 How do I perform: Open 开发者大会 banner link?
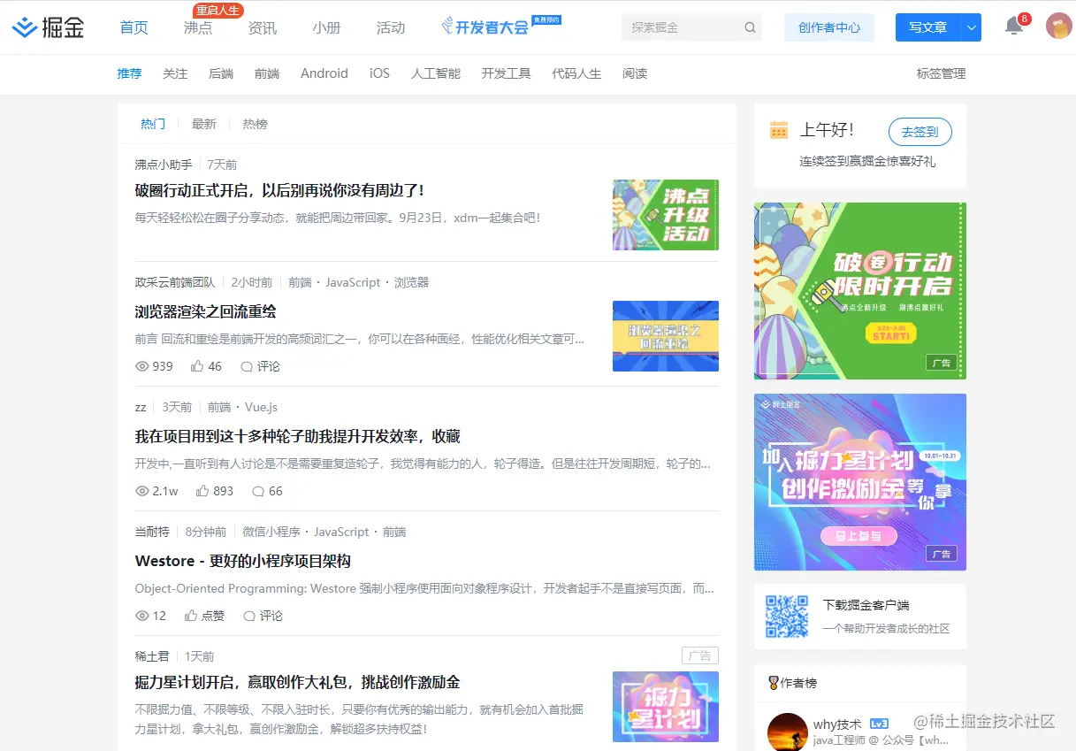(500, 27)
